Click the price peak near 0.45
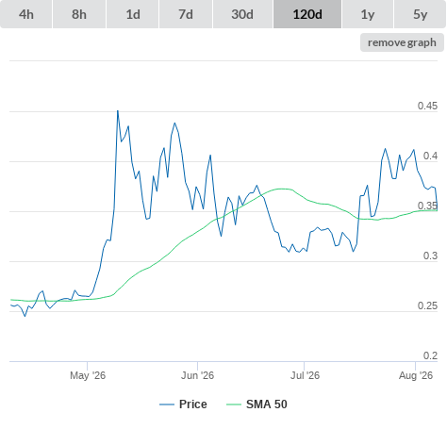This screenshot has width=447, height=429. pos(118,111)
